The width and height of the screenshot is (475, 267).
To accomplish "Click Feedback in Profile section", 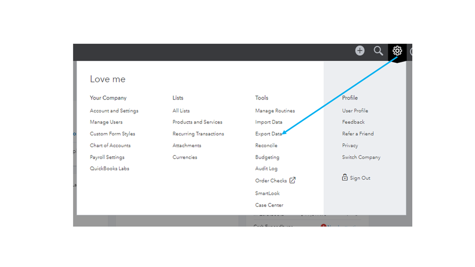I will click(353, 122).
